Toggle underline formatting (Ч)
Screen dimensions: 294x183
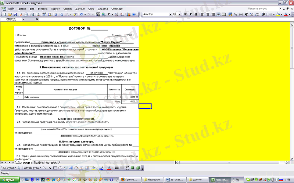(x=196, y=14)
